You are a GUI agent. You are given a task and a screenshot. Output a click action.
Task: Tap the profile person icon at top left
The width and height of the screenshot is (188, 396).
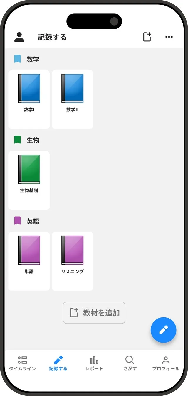19,37
